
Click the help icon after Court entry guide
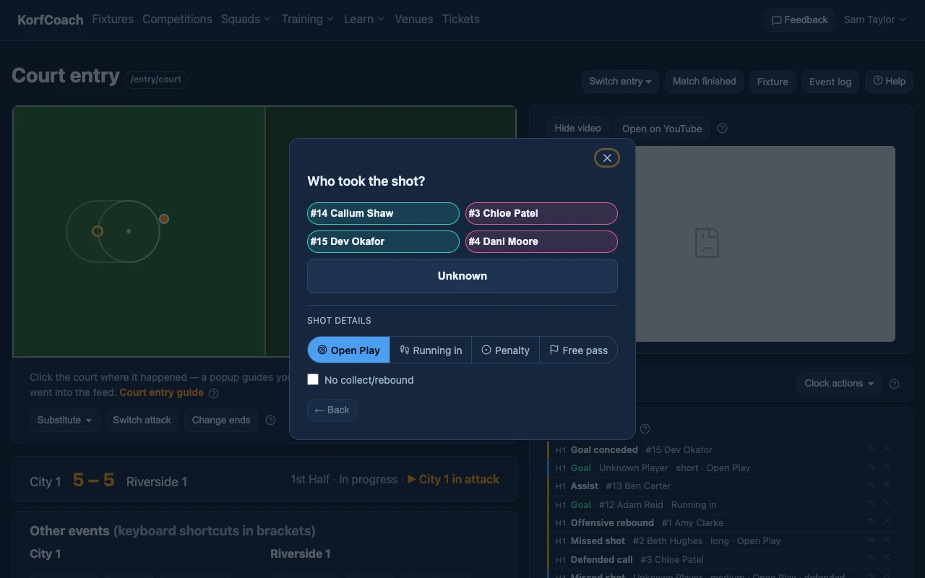point(213,393)
